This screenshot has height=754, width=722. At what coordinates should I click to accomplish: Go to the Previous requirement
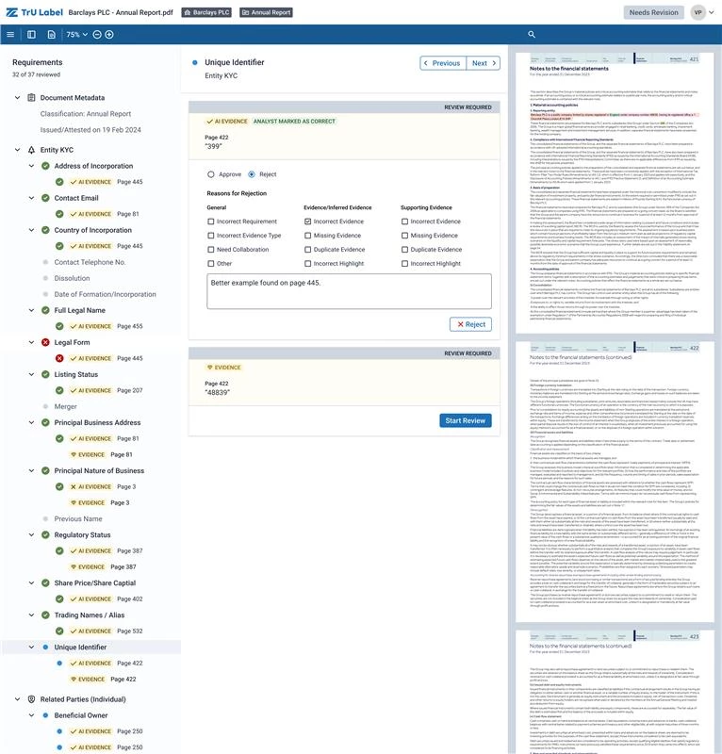tap(443, 63)
